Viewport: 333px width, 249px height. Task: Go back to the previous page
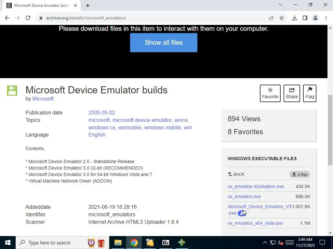(x=7, y=18)
